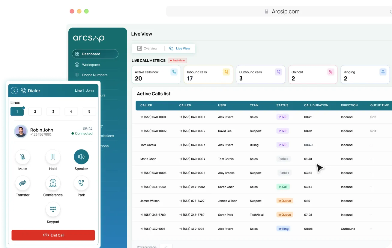
Task: Click Robin John's avatar photo
Action: [21, 131]
